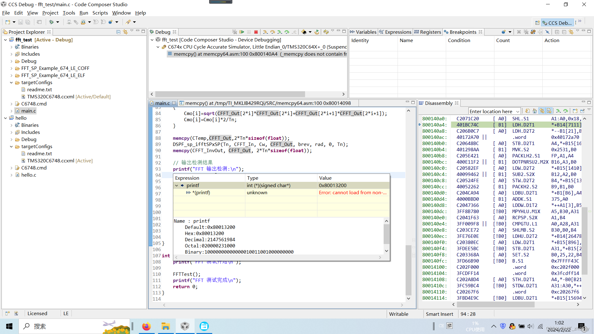Switch to CCS Debug perspective button

point(557,23)
